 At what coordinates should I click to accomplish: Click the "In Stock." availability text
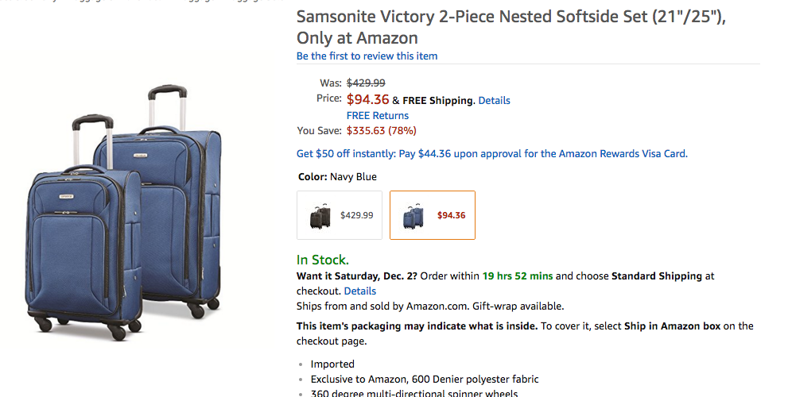point(323,260)
